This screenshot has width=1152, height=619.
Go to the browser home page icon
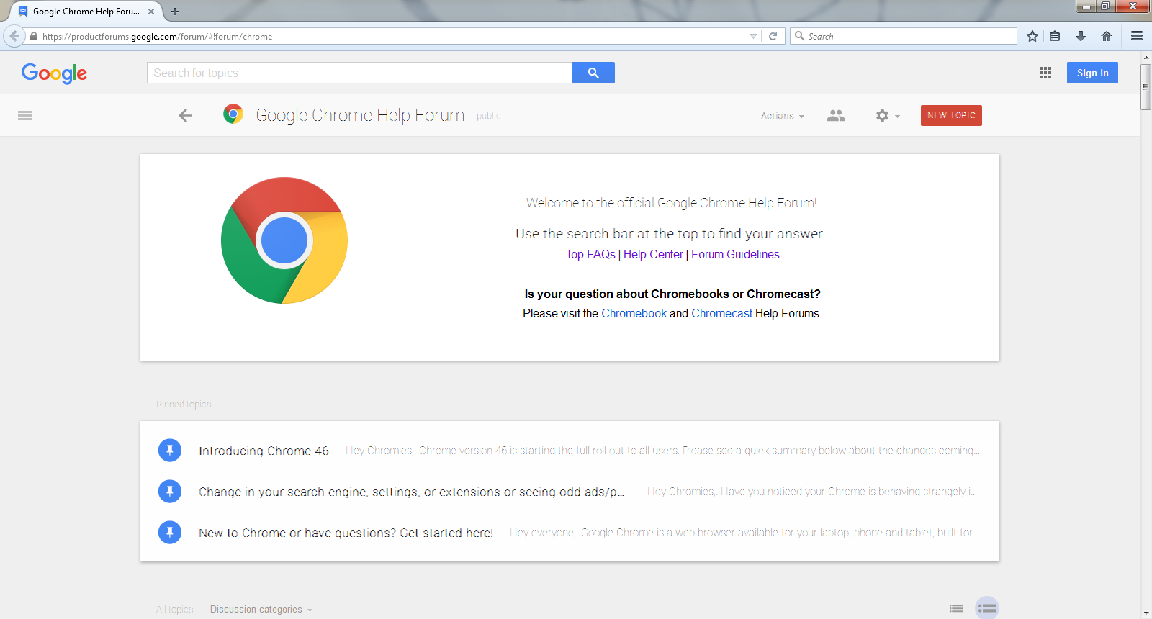pyautogui.click(x=1107, y=36)
